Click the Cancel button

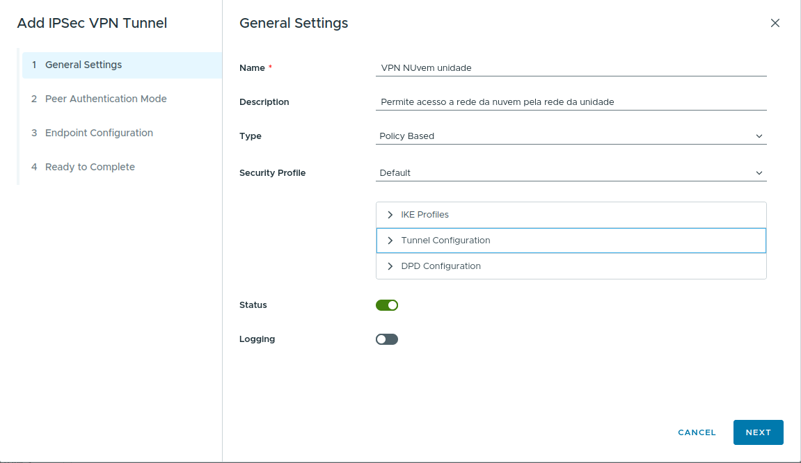click(x=697, y=432)
